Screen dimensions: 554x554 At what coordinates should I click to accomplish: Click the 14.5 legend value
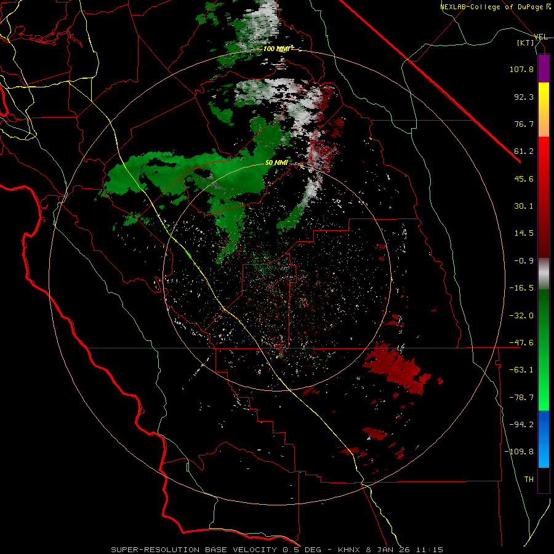pyautogui.click(x=524, y=233)
